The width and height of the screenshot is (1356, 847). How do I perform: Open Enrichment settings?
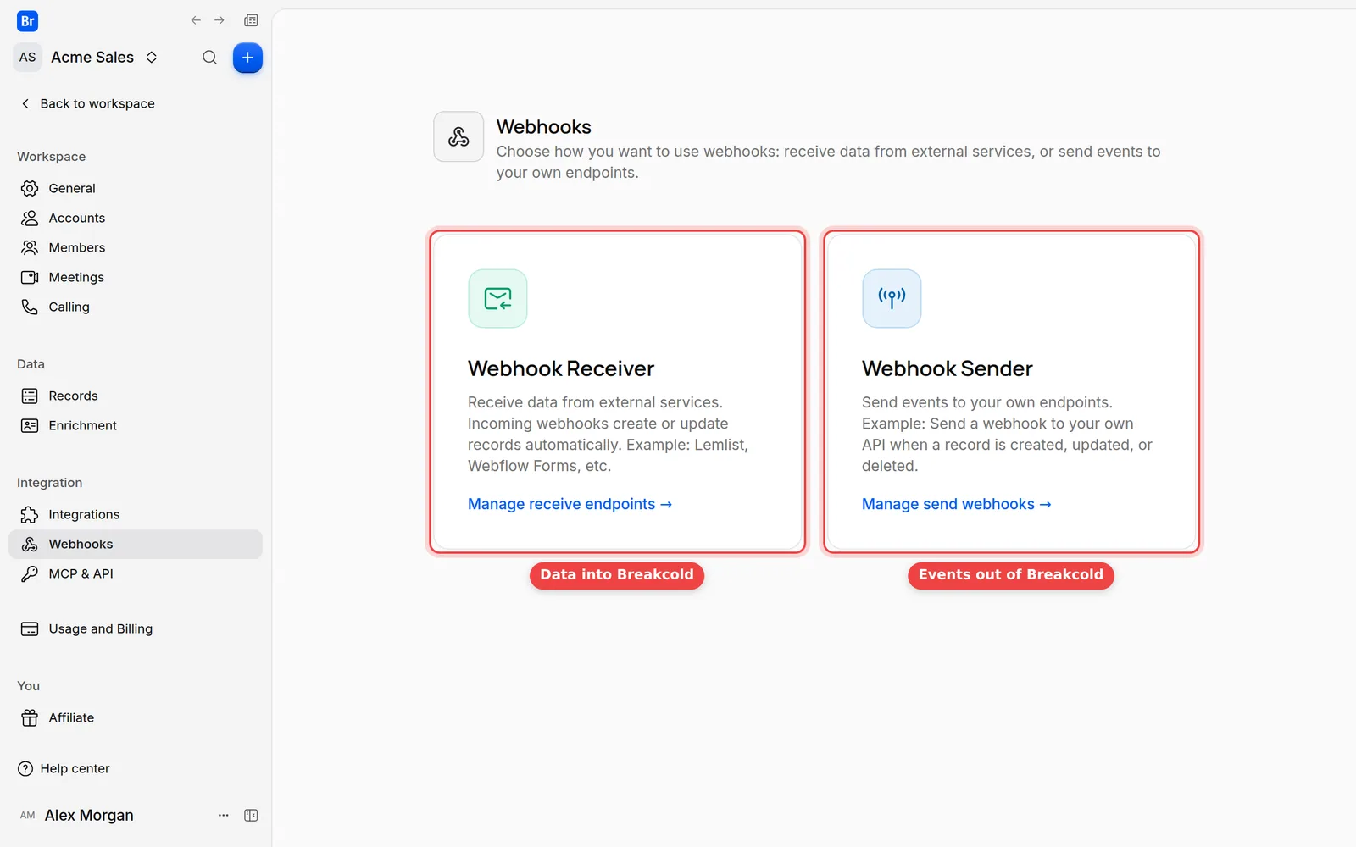[x=136, y=425]
